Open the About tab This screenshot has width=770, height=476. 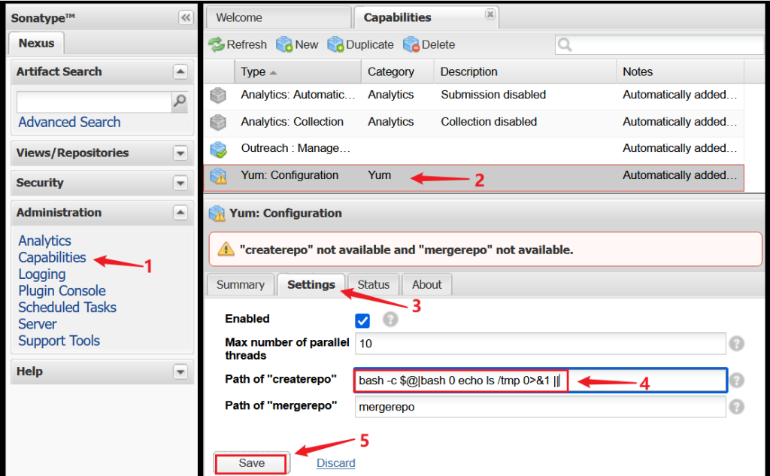point(427,285)
